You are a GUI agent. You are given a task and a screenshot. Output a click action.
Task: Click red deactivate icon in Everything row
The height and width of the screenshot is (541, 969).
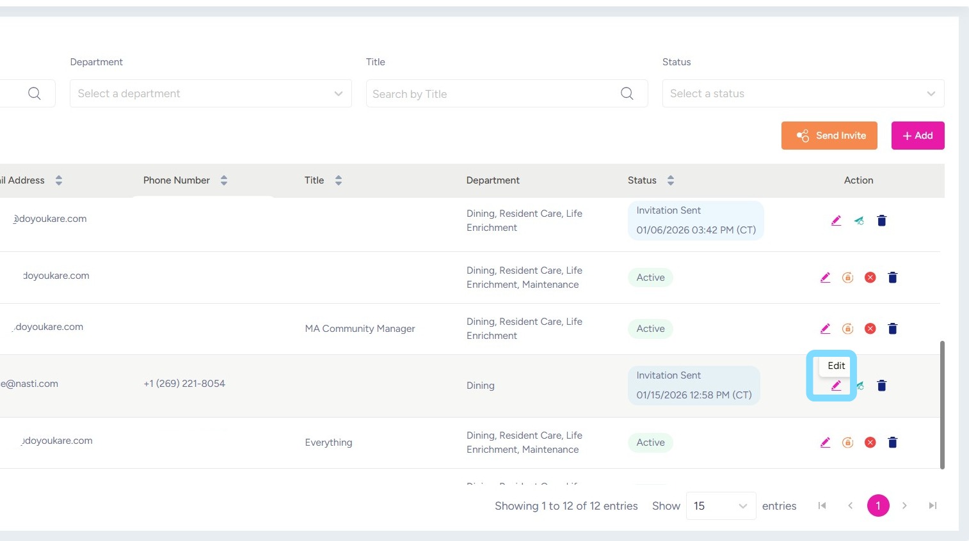coord(870,443)
